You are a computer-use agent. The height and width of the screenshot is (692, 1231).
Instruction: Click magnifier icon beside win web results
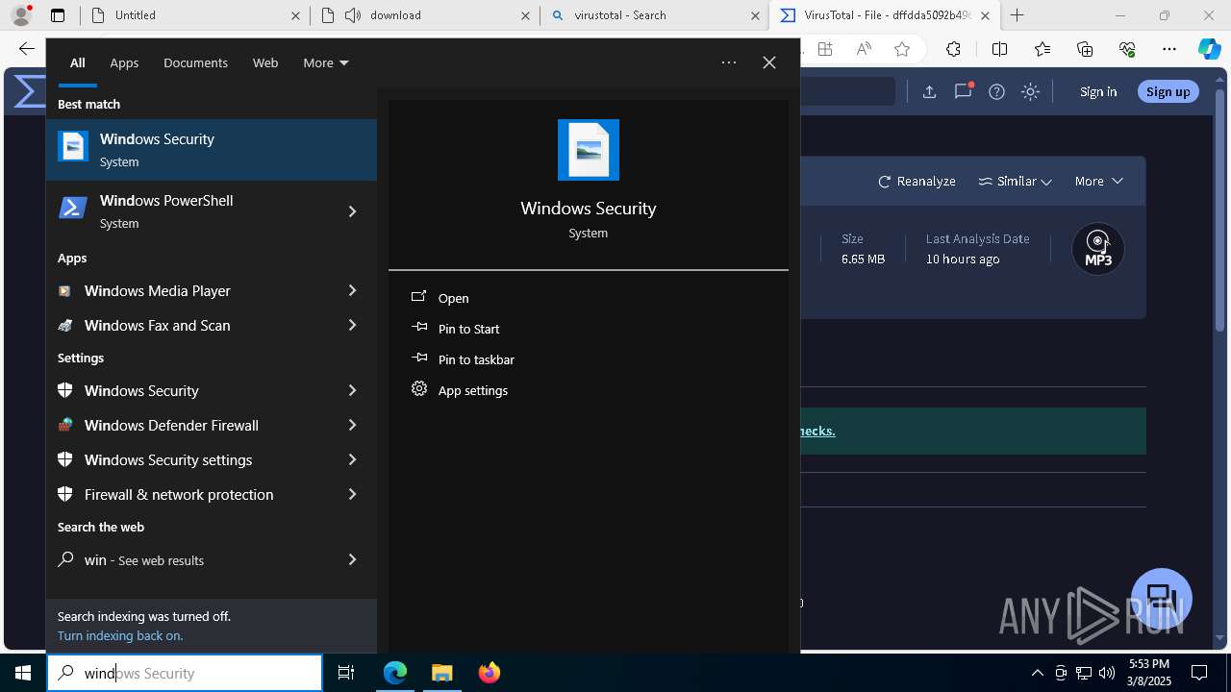tap(65, 559)
